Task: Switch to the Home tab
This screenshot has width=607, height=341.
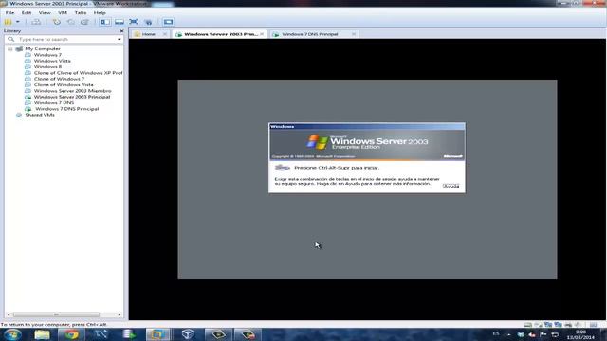Action: (x=148, y=34)
